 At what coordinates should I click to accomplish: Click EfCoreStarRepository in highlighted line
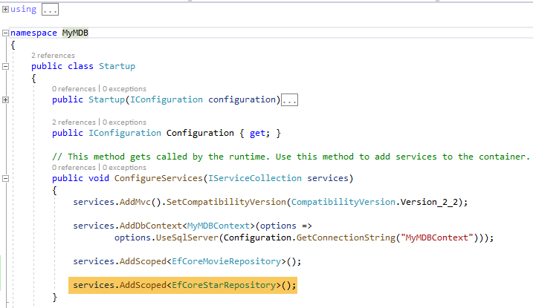(224, 285)
